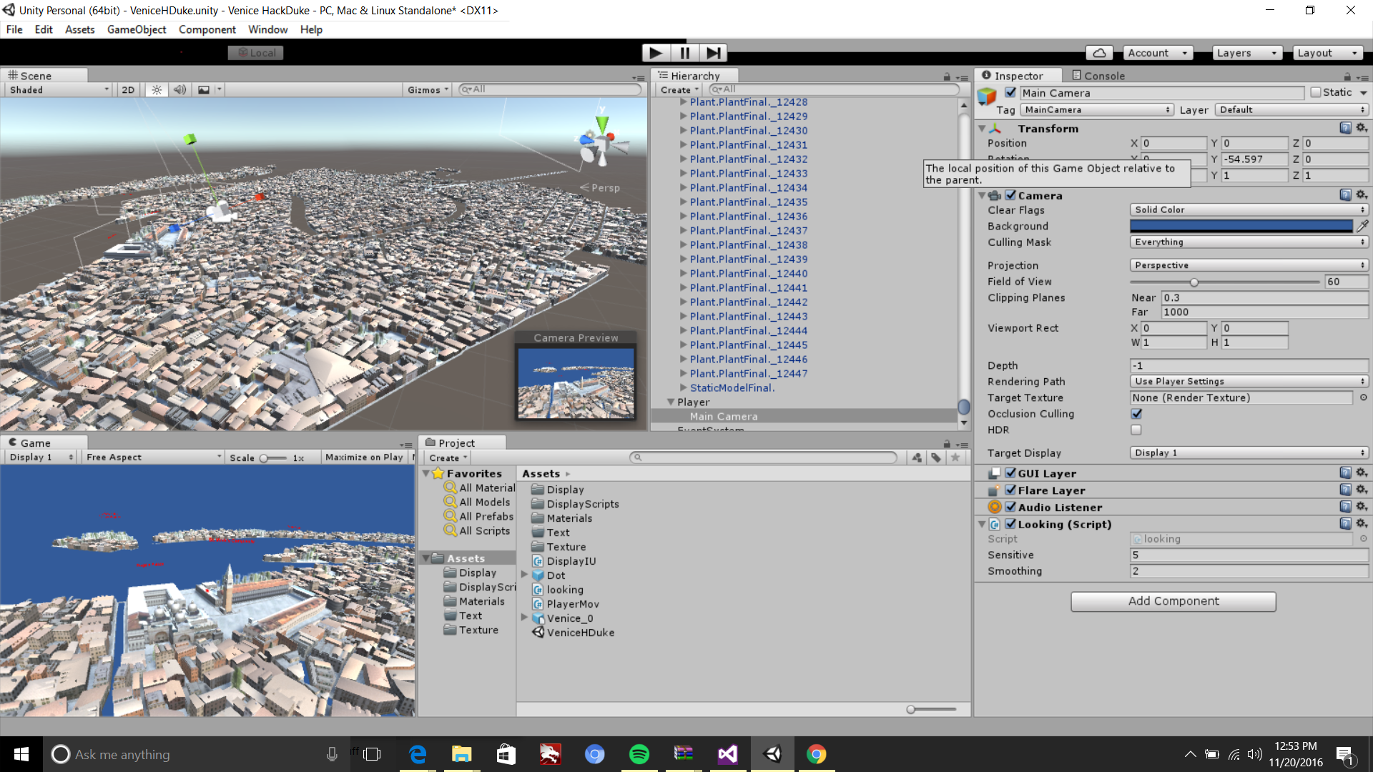Collapse the Player hierarchy item
The image size is (1373, 772).
(x=671, y=402)
